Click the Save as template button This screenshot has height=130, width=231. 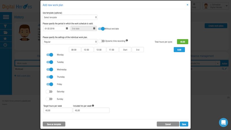(54, 124)
